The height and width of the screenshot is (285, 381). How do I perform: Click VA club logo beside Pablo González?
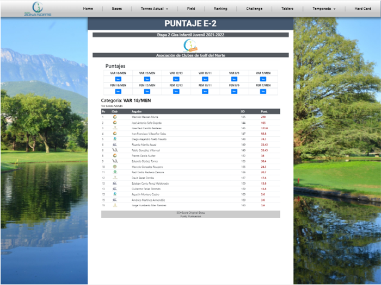click(x=115, y=150)
